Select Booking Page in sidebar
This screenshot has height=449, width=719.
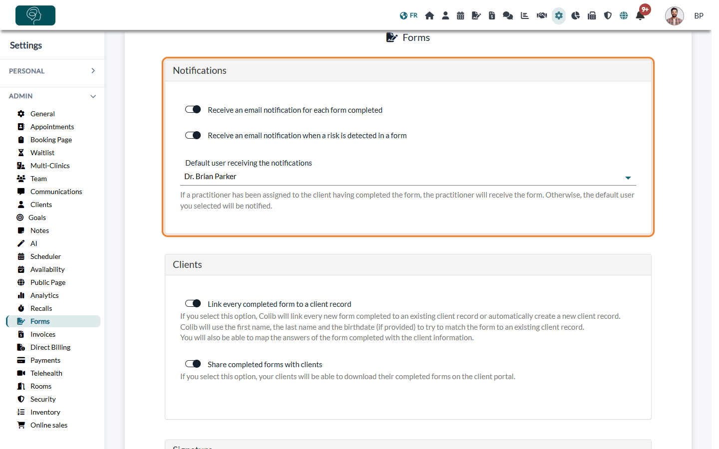51,140
